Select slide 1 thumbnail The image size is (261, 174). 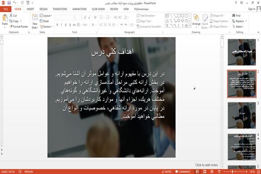click(242, 52)
